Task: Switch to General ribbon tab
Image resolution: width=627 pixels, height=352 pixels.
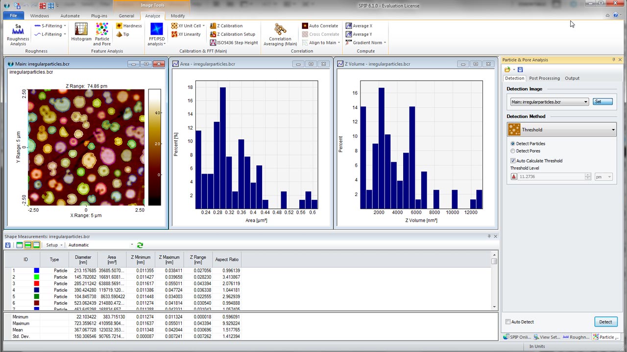Action: point(126,16)
